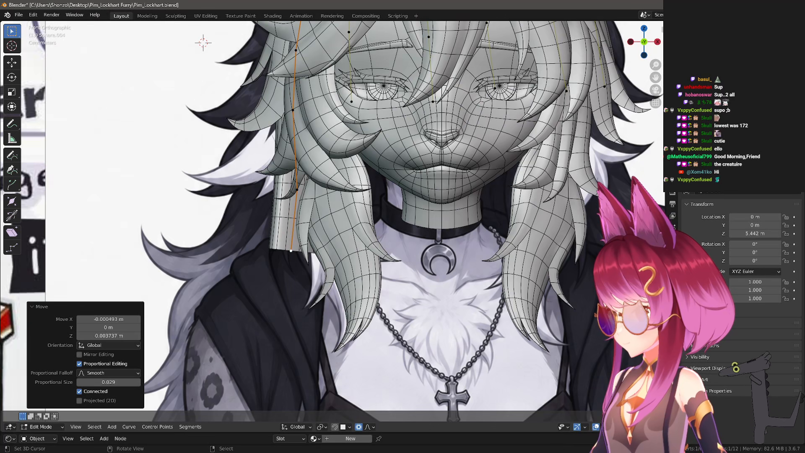Add a new workspace tab with plus
The width and height of the screenshot is (805, 453).
click(416, 16)
